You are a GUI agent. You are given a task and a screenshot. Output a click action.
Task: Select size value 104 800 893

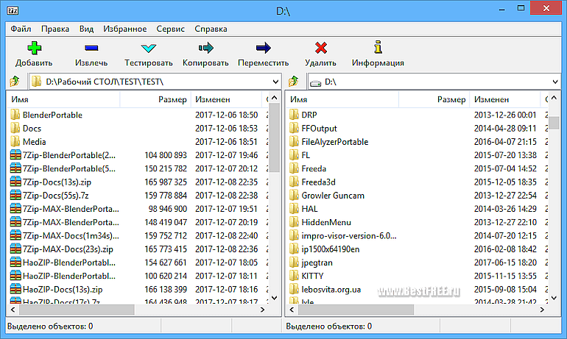click(x=166, y=155)
